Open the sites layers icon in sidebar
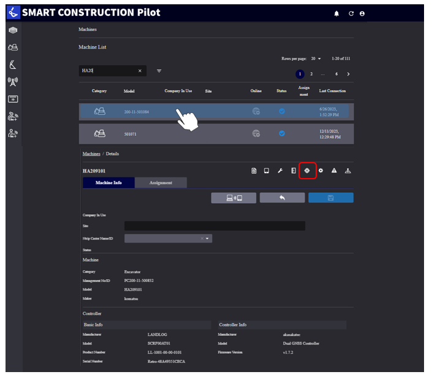The height and width of the screenshot is (377, 432). pos(13,30)
